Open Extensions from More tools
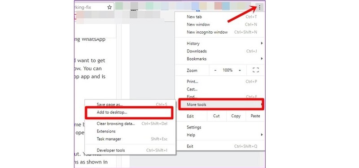Image resolution: width=359 pixels, height=168 pixels. [x=130, y=131]
